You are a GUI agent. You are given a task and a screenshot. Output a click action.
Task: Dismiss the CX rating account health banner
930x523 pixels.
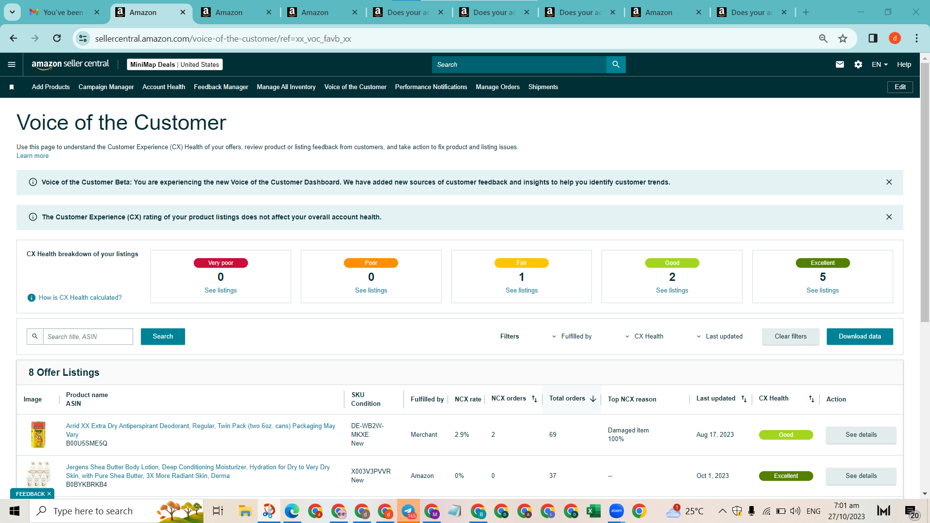[889, 217]
